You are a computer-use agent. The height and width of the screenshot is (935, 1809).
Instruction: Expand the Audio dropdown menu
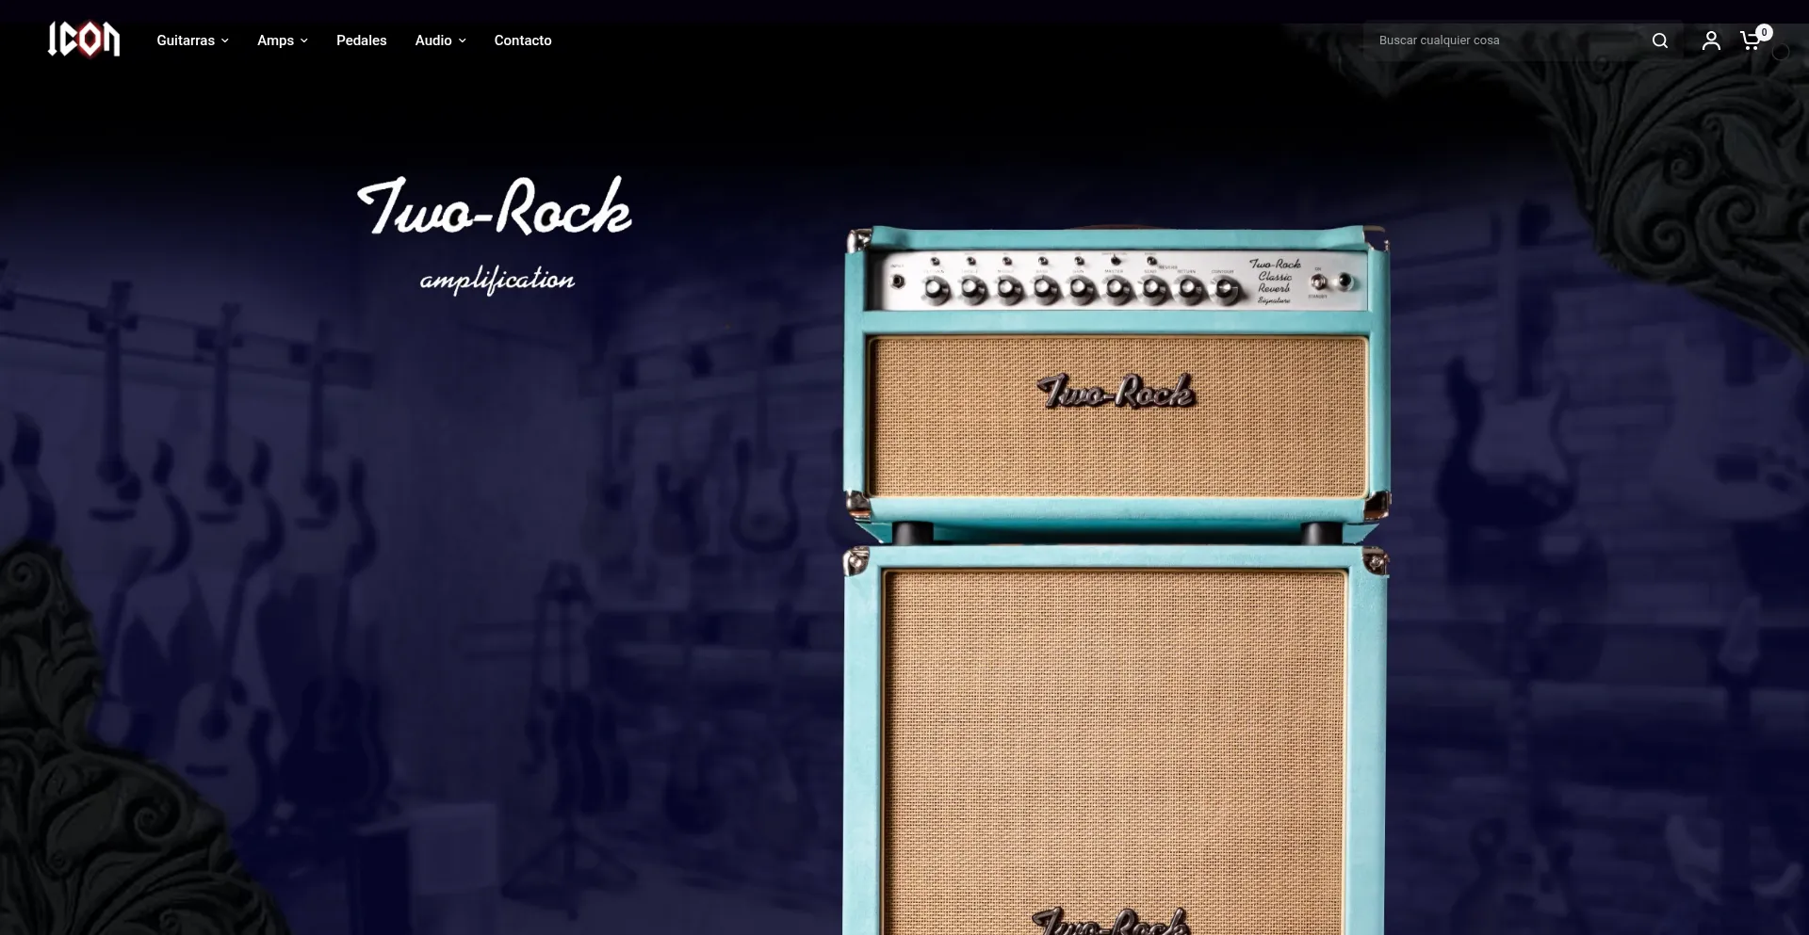coord(440,40)
